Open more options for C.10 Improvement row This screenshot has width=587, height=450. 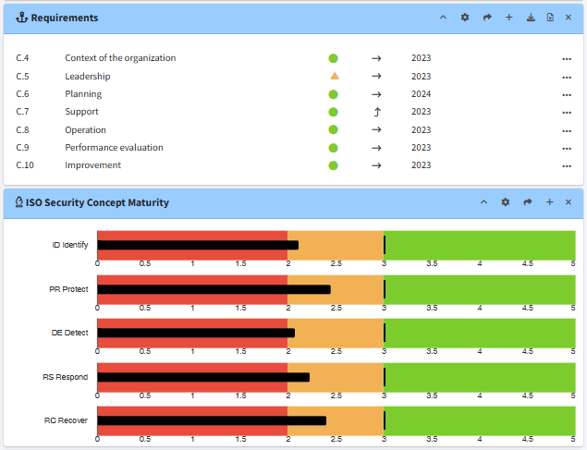566,165
